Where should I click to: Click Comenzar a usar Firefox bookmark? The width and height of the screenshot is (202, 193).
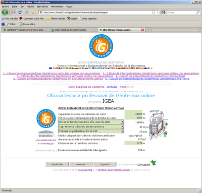(32, 19)
